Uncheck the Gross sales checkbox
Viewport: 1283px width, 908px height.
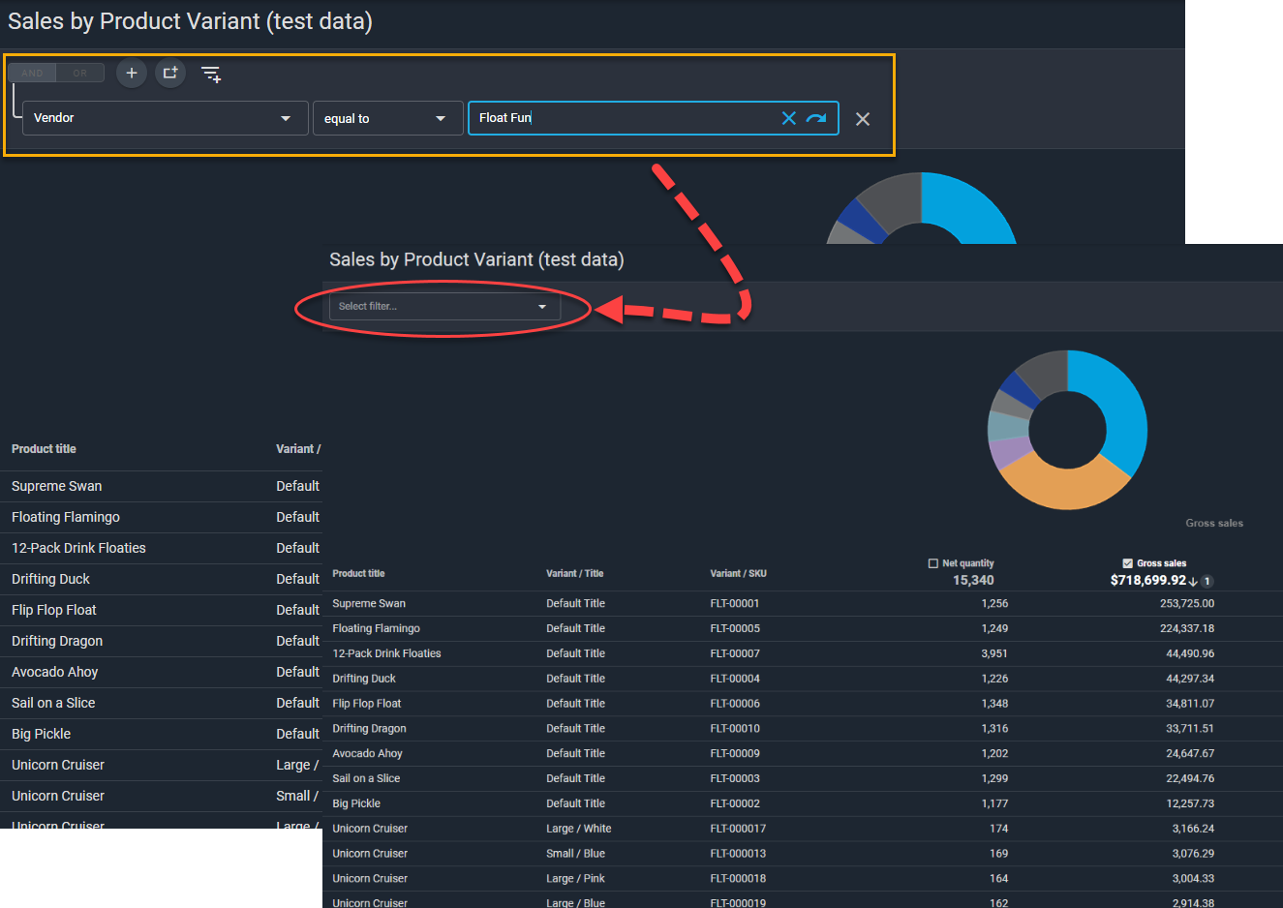click(1127, 563)
